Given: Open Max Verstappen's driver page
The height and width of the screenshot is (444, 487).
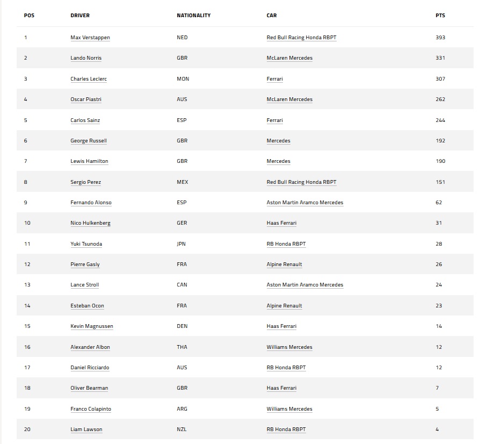Looking at the screenshot, I should (90, 38).
